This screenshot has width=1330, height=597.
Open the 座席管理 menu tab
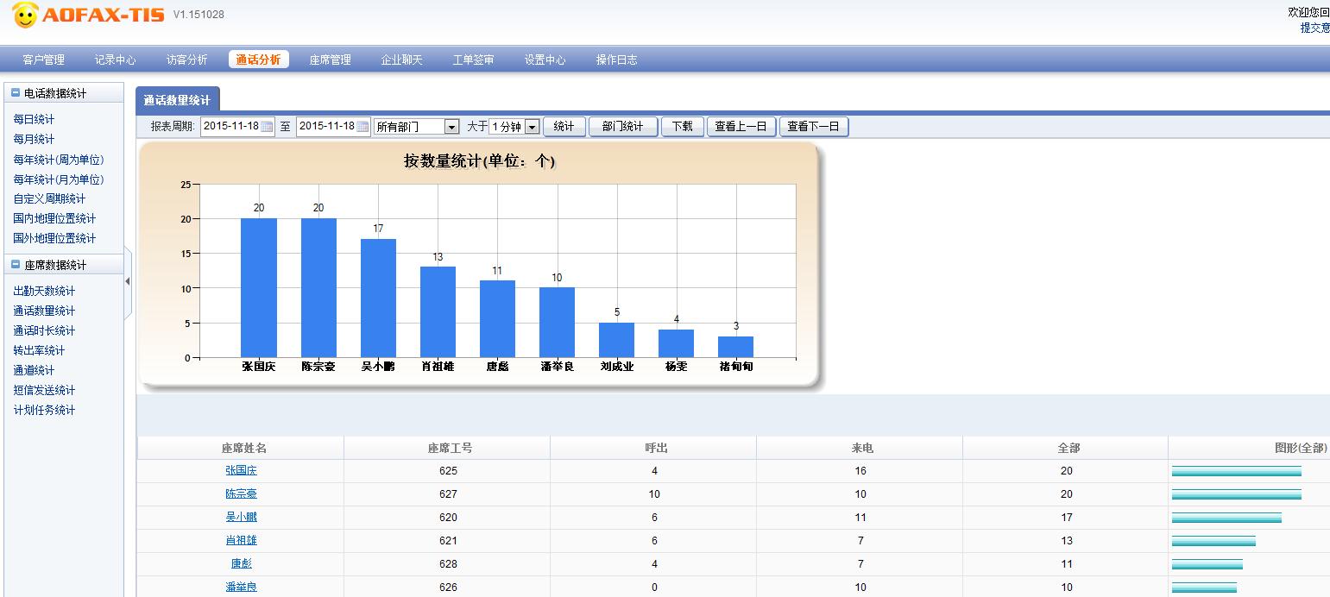pos(330,60)
